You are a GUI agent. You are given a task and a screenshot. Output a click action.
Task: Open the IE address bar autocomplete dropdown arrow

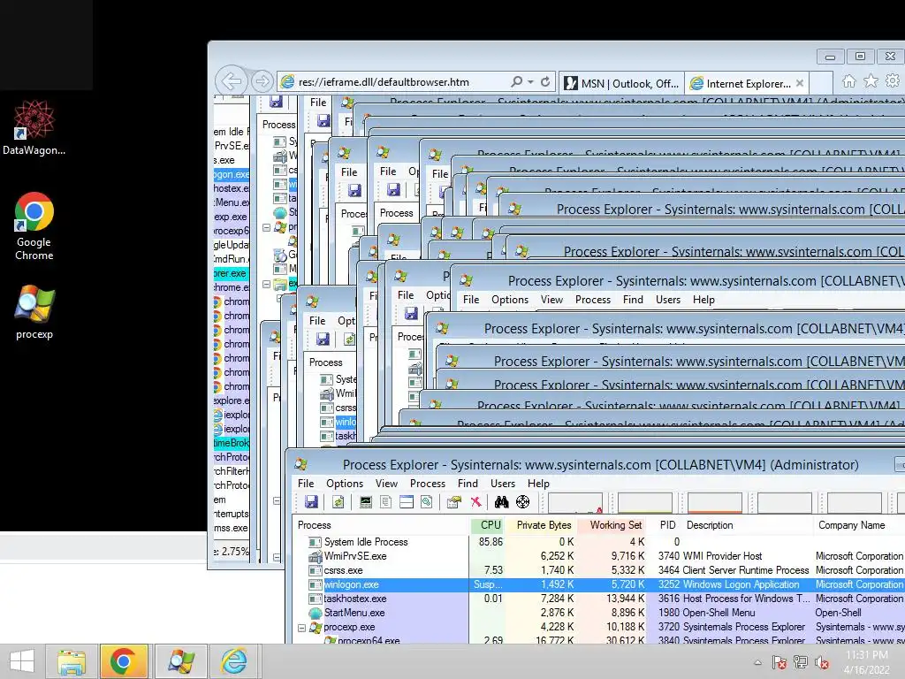530,82
